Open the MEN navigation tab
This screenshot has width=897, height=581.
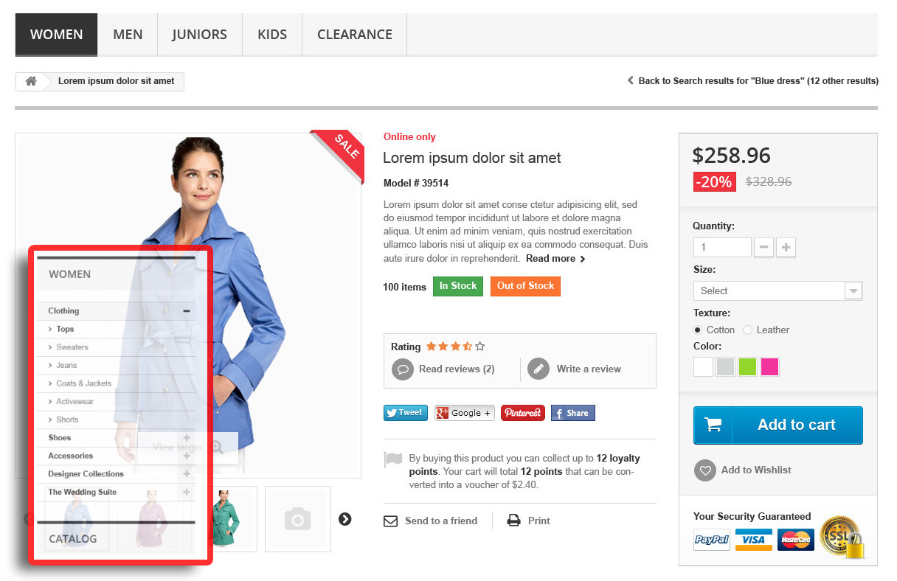pos(128,35)
